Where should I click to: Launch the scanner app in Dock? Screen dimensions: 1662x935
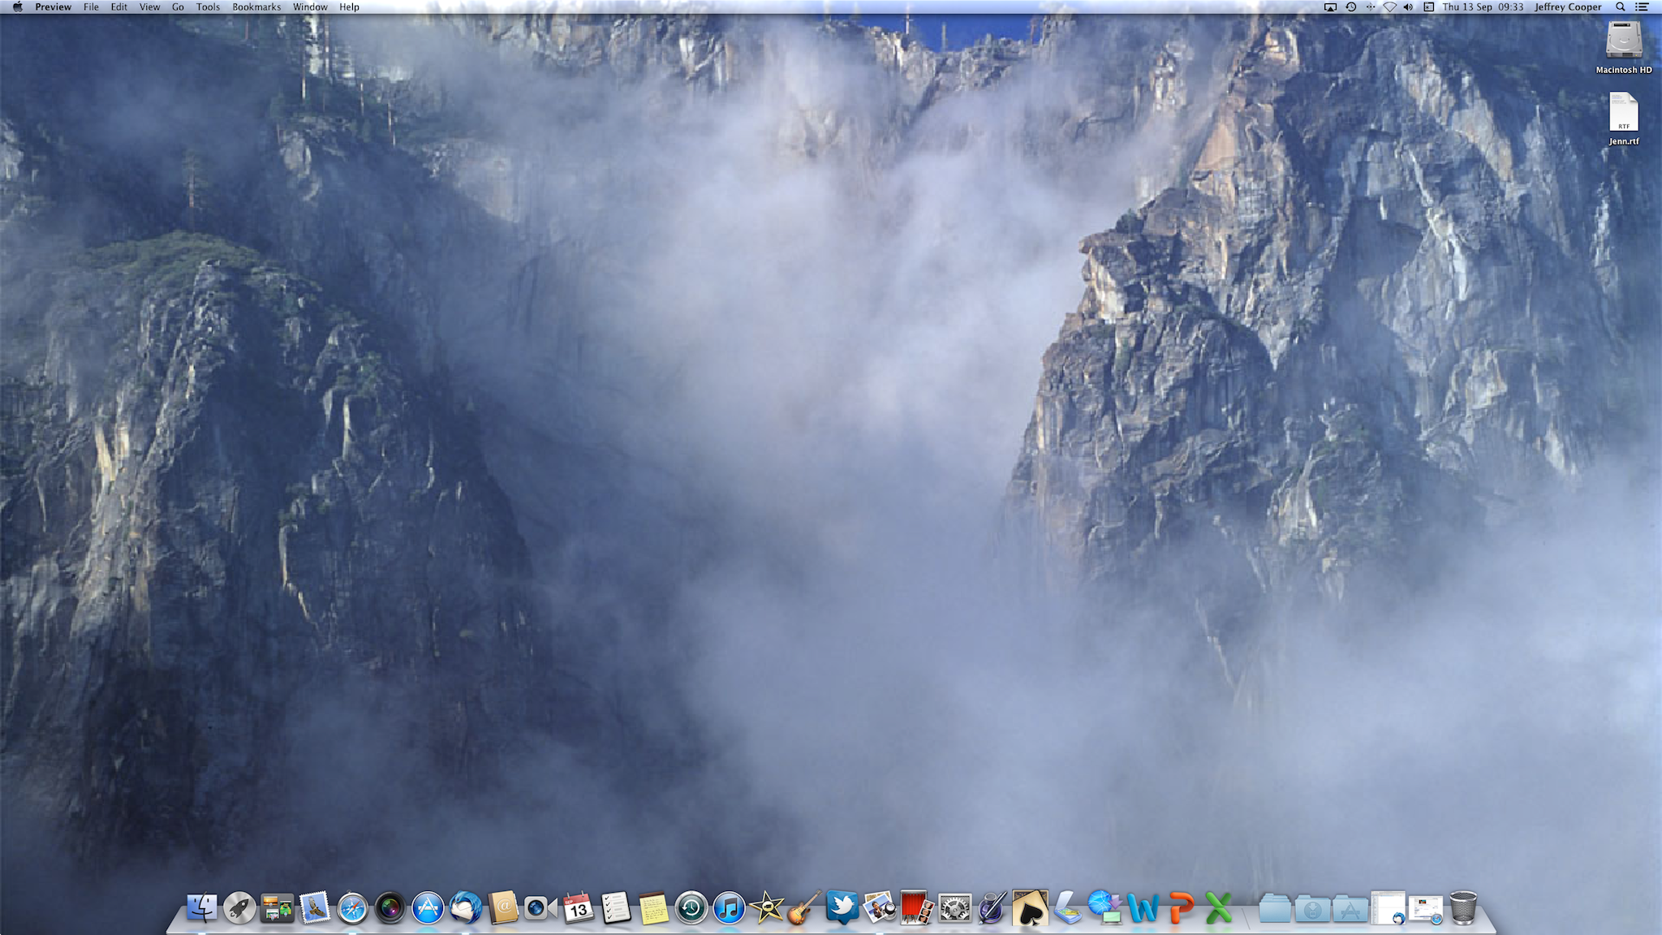[1068, 907]
